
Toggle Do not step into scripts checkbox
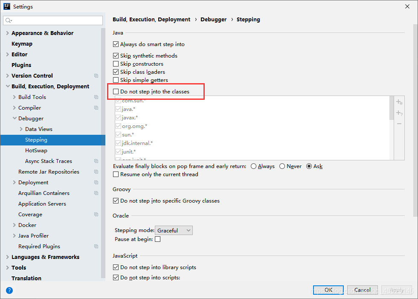116,277
